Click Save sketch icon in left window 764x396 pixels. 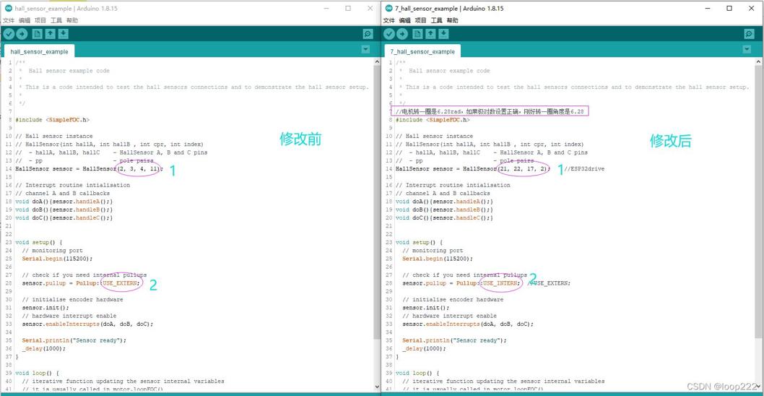click(x=64, y=34)
